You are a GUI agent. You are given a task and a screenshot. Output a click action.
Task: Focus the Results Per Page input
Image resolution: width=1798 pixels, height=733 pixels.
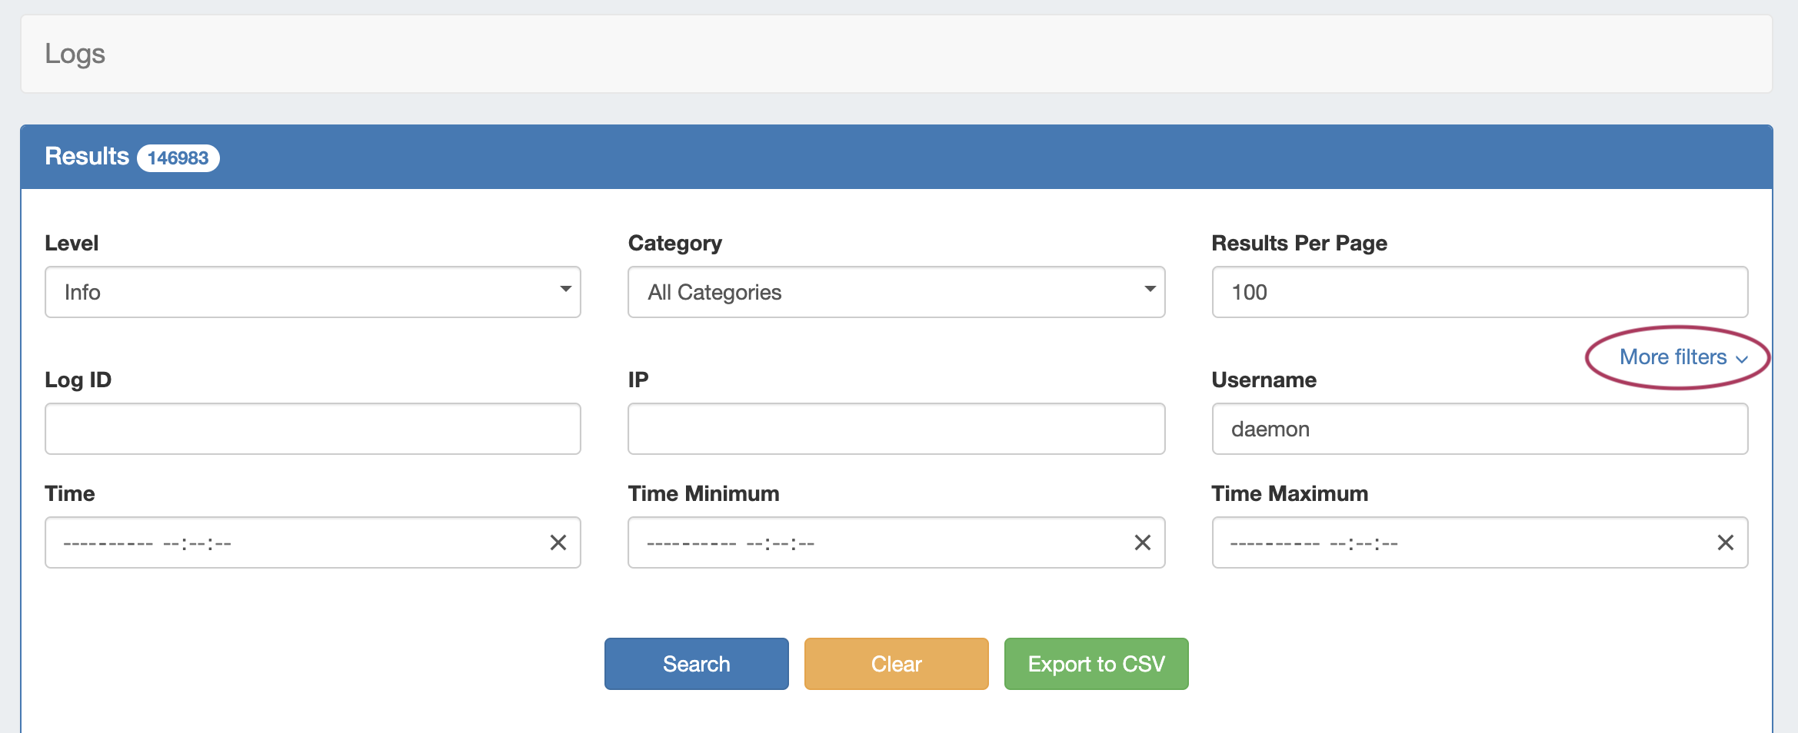point(1479,292)
